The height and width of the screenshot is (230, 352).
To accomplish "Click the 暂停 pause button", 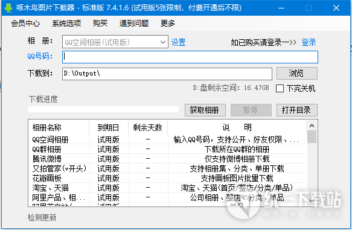I will [x=251, y=110].
